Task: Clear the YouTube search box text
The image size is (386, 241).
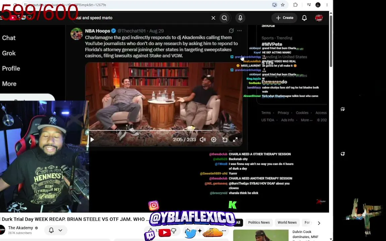Action: [213, 18]
